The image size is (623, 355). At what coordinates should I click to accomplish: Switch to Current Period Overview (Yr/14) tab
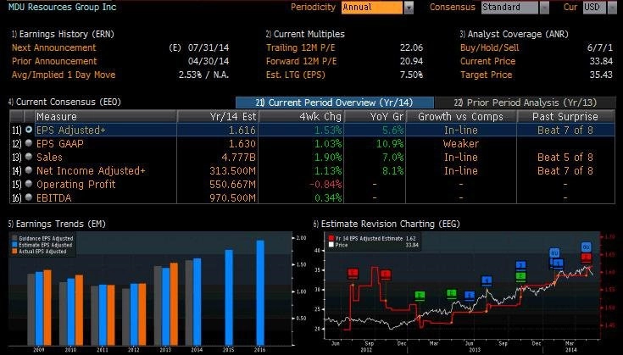(335, 103)
